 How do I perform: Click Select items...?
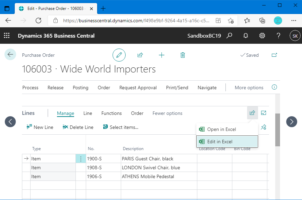click(121, 127)
